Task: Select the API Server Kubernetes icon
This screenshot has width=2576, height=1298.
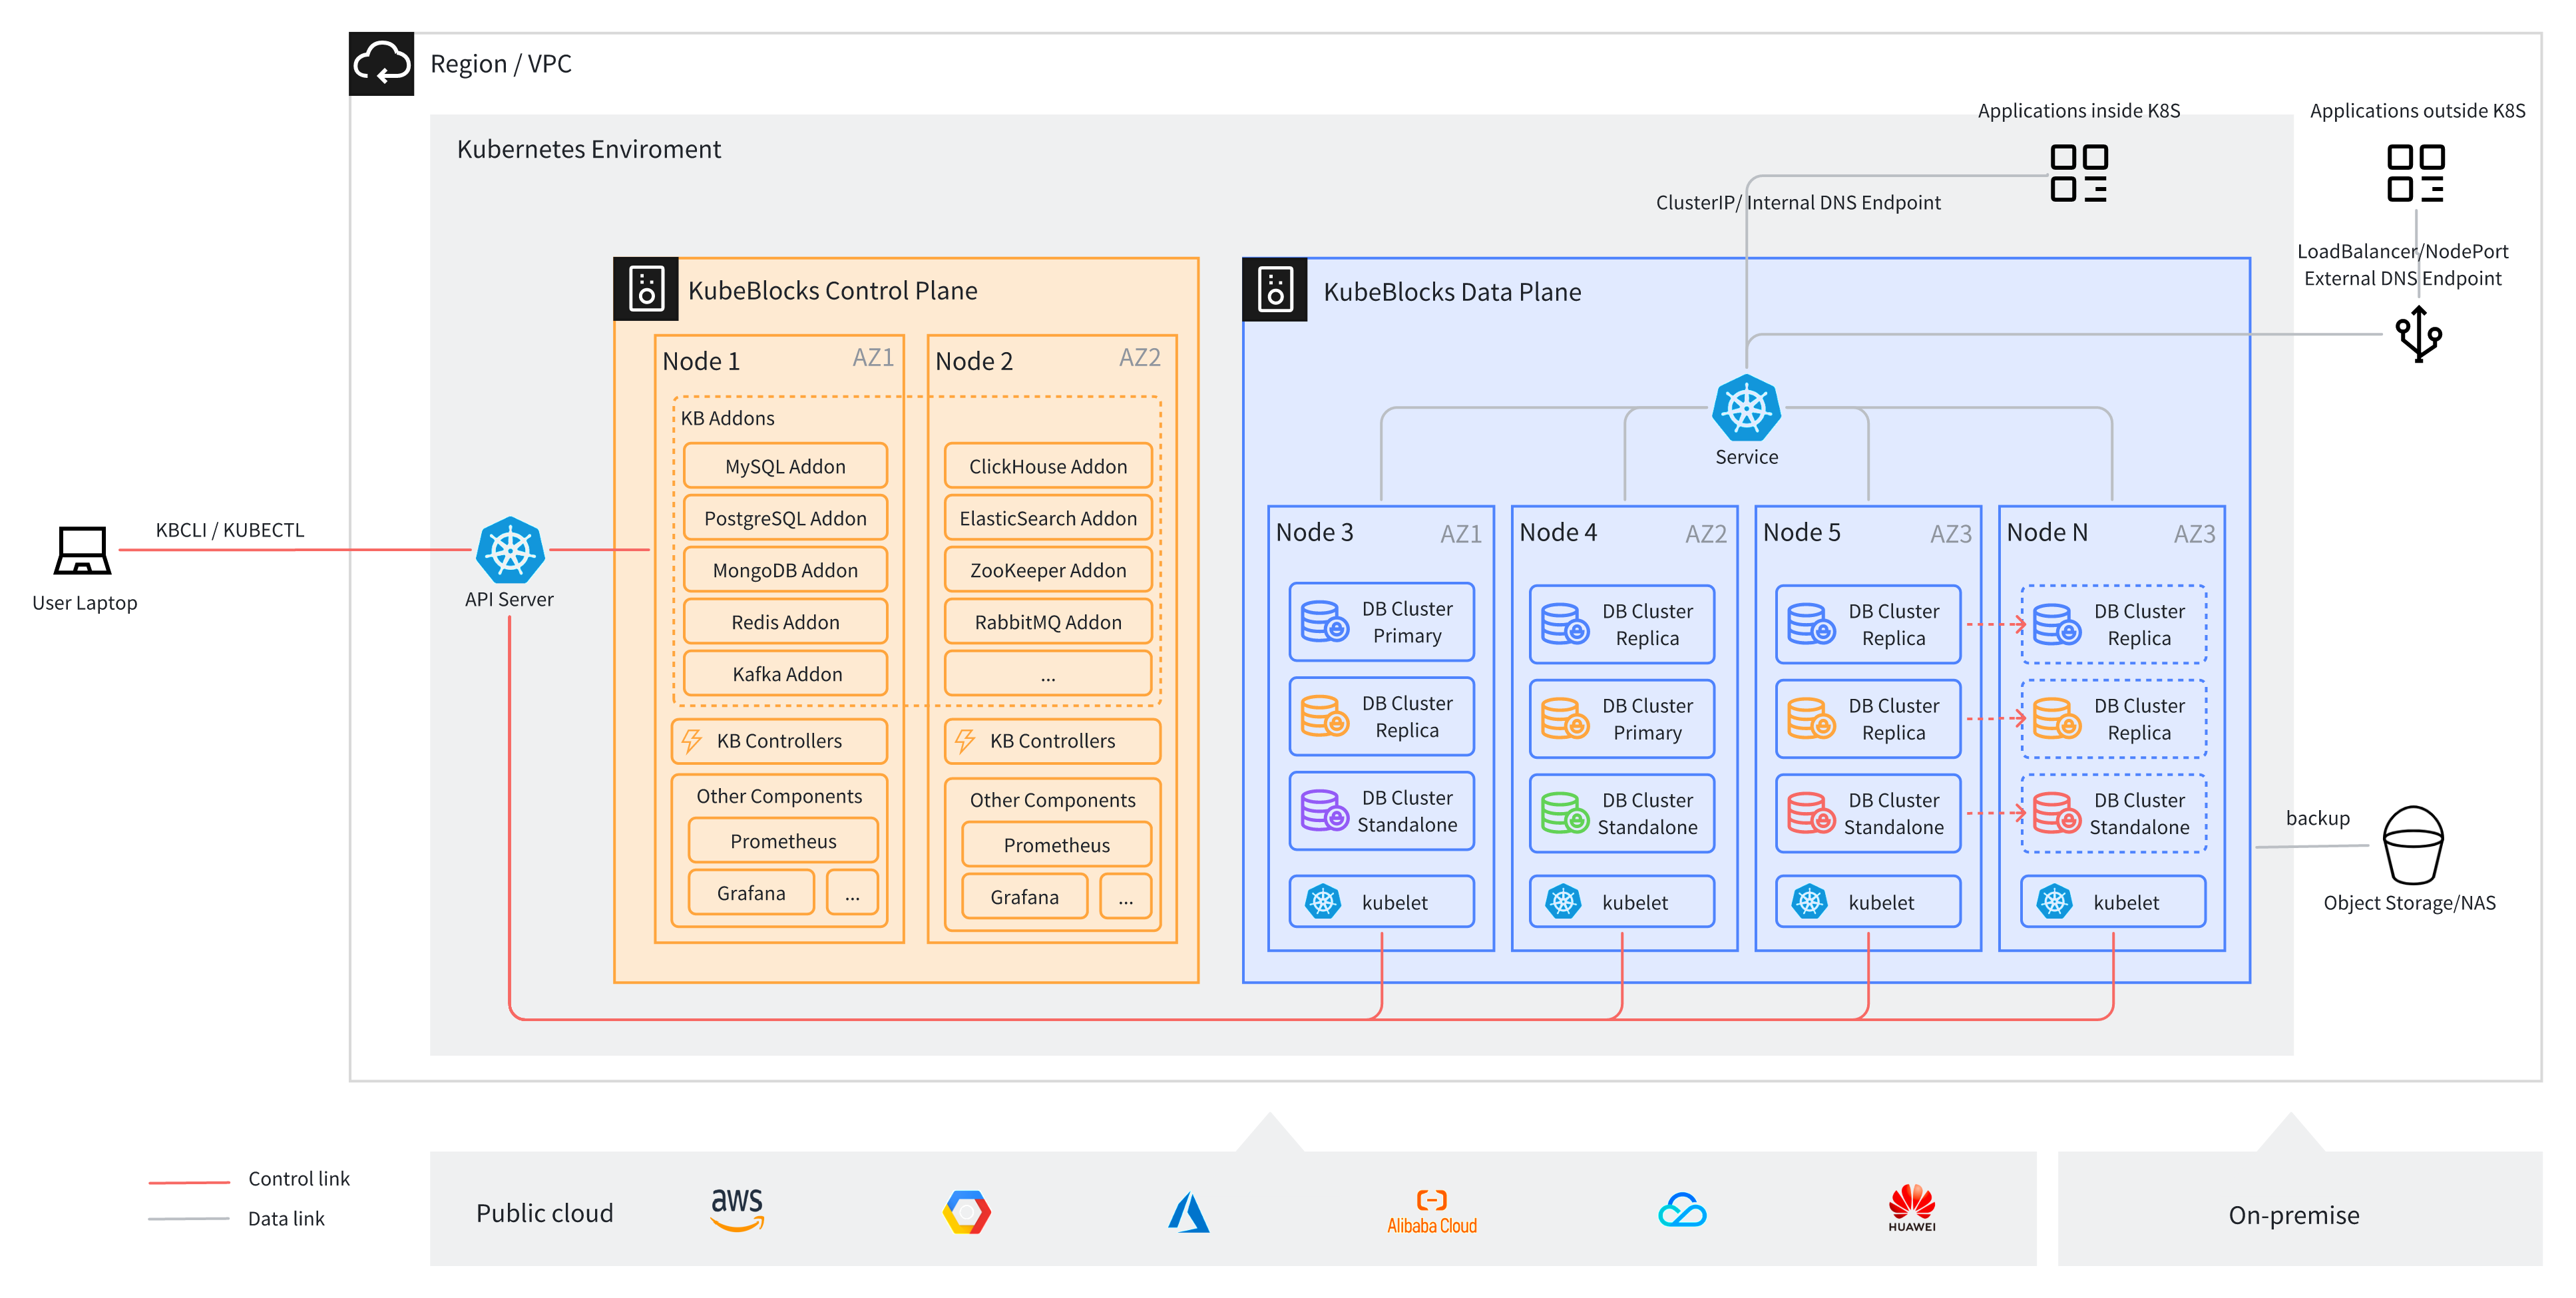Action: pos(510,550)
